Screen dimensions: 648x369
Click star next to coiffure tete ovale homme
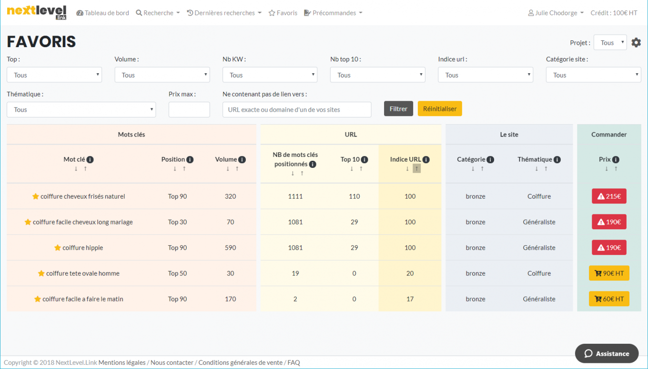tap(41, 273)
